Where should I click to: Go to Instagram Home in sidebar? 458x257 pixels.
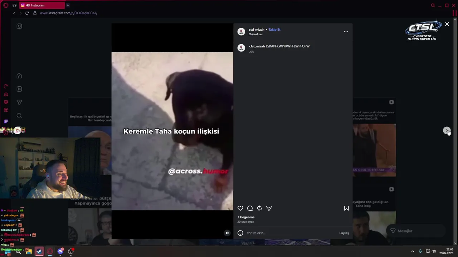19,76
